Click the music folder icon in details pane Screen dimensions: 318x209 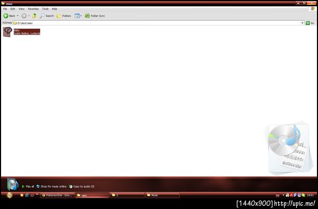[12, 184]
